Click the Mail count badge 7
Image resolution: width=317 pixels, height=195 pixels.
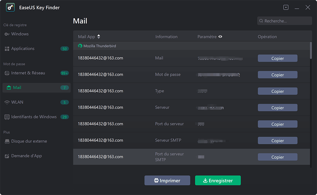tap(64, 88)
